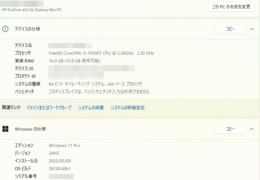Open この PC の名前を変更 button

point(231,7)
